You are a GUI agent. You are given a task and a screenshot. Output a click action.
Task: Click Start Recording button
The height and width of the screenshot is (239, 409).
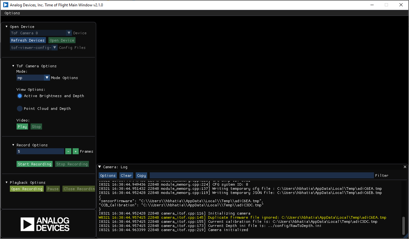[34, 164]
